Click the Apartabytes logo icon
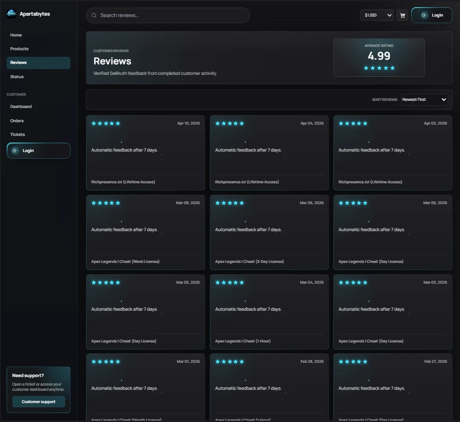 (11, 14)
